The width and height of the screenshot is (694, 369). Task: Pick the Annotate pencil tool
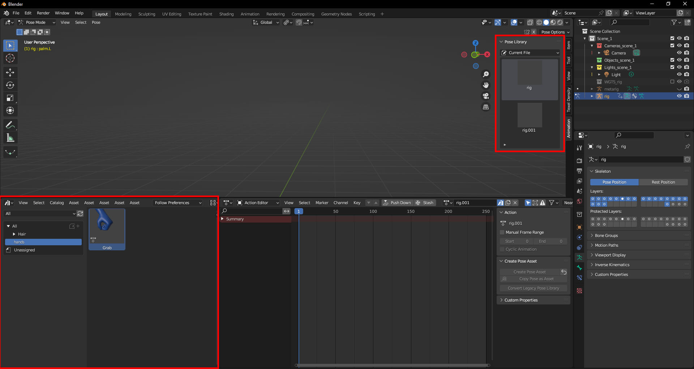[x=10, y=125]
